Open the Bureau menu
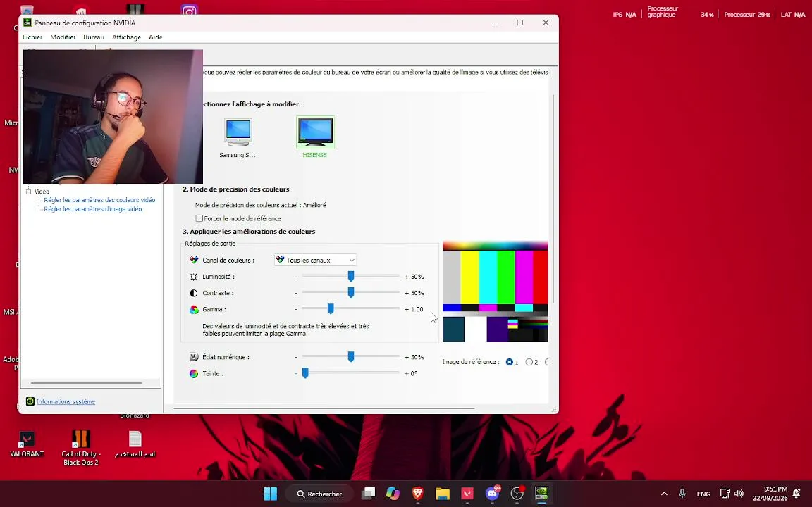The height and width of the screenshot is (507, 812). (x=94, y=37)
